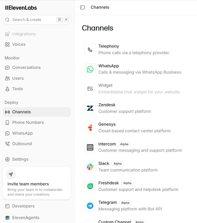Screen dimensions: 197x223
Task: Open Conversations in the sidebar
Action: (37, 67)
